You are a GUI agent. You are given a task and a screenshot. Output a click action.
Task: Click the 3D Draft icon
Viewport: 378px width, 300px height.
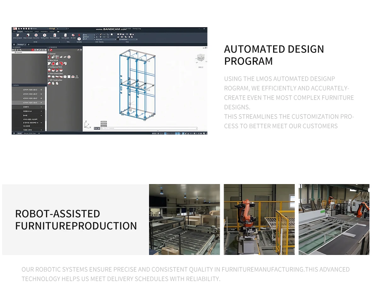73,35
